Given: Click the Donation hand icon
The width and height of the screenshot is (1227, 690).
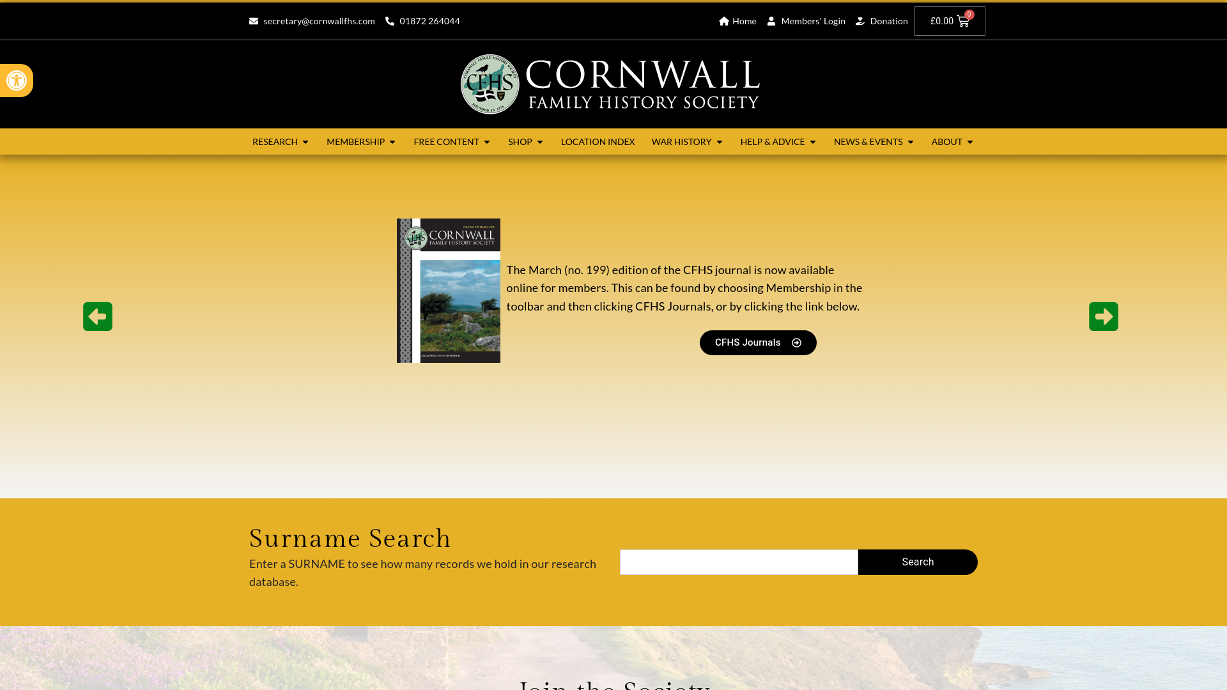Looking at the screenshot, I should coord(860,21).
